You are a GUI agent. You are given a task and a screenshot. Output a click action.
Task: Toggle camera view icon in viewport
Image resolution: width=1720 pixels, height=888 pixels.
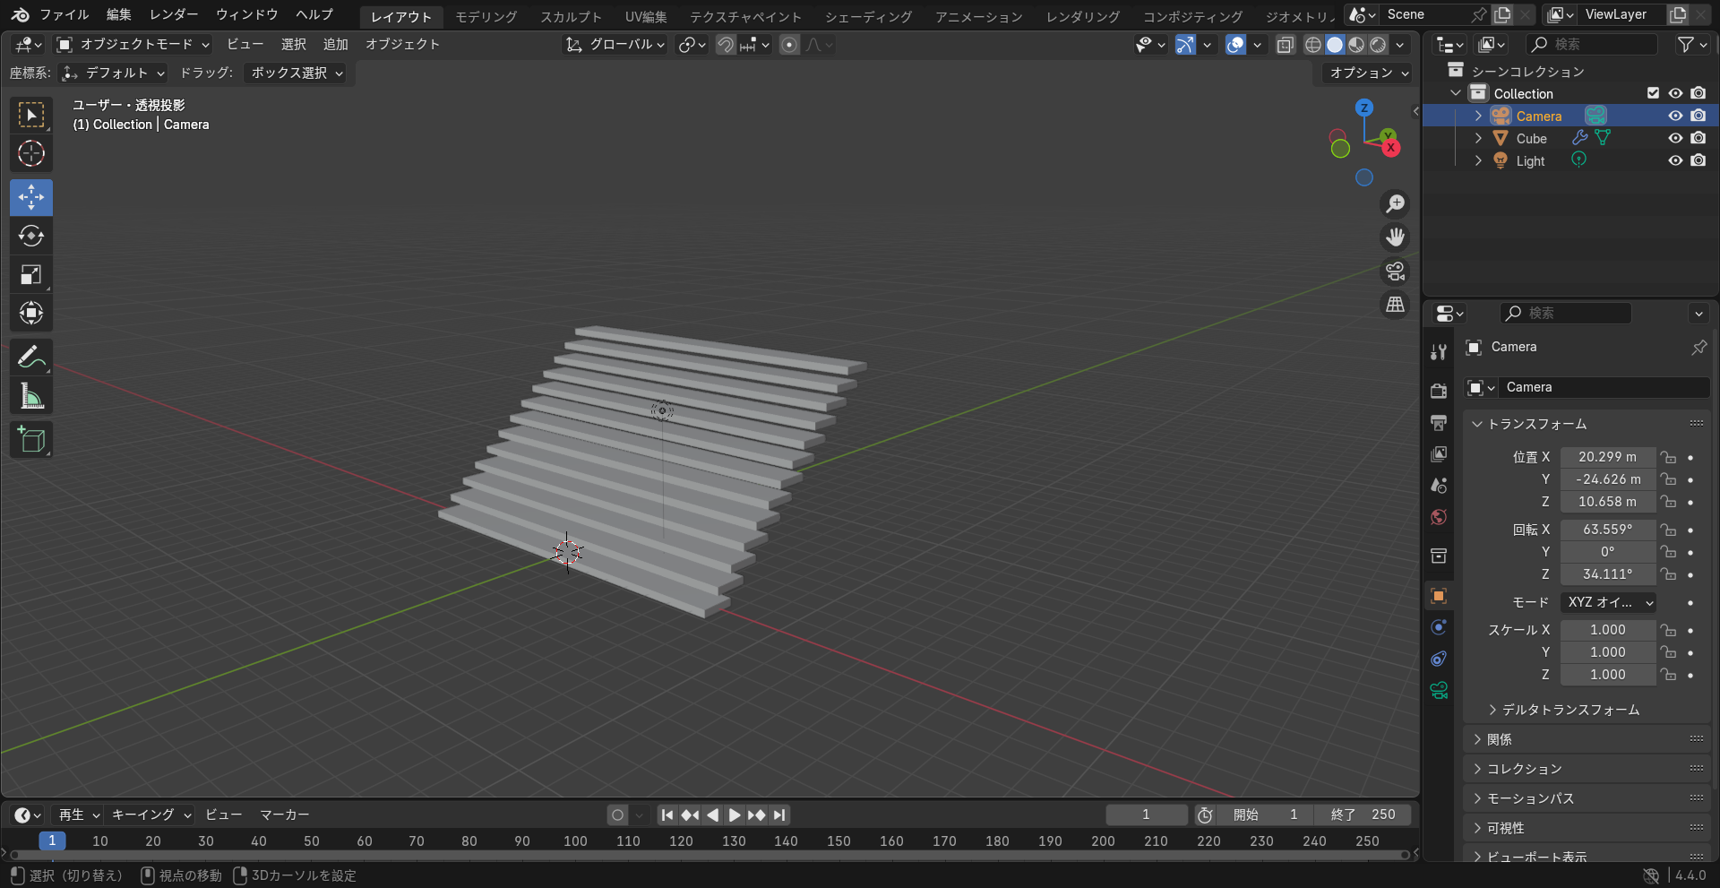(1395, 272)
